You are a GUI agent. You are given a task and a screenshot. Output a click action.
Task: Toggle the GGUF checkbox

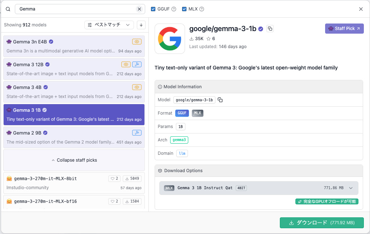(153, 9)
